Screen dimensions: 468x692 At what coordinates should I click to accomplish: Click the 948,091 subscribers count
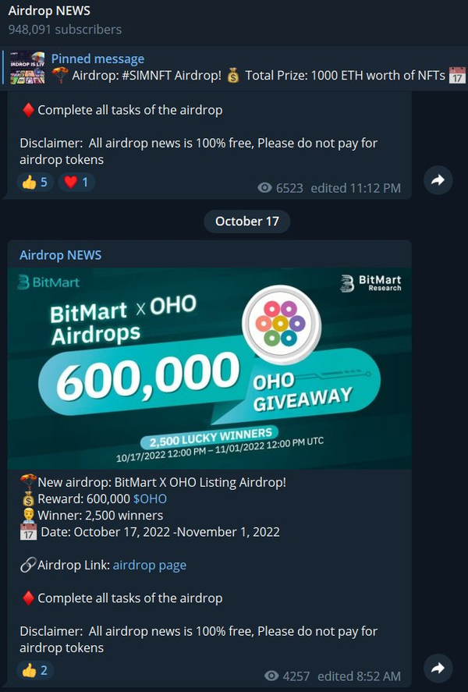click(x=65, y=30)
